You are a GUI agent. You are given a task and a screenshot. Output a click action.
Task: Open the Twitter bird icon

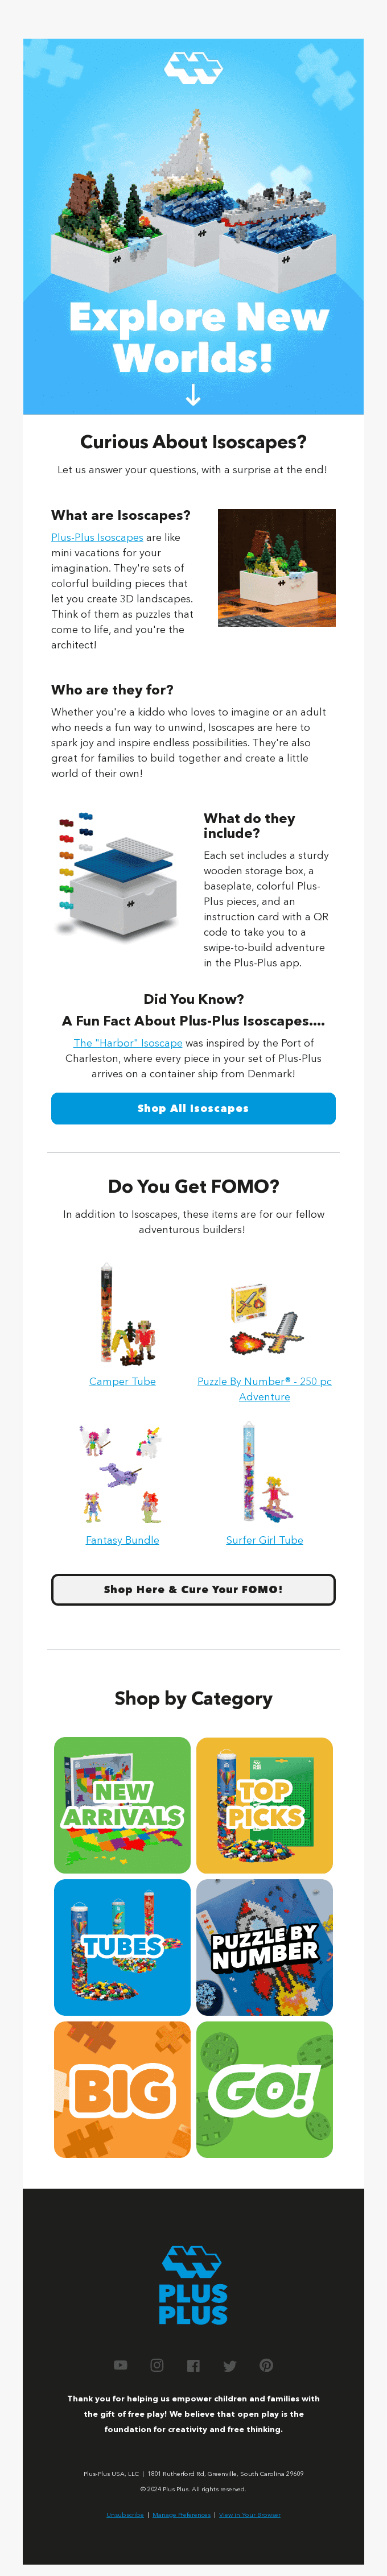(230, 2366)
